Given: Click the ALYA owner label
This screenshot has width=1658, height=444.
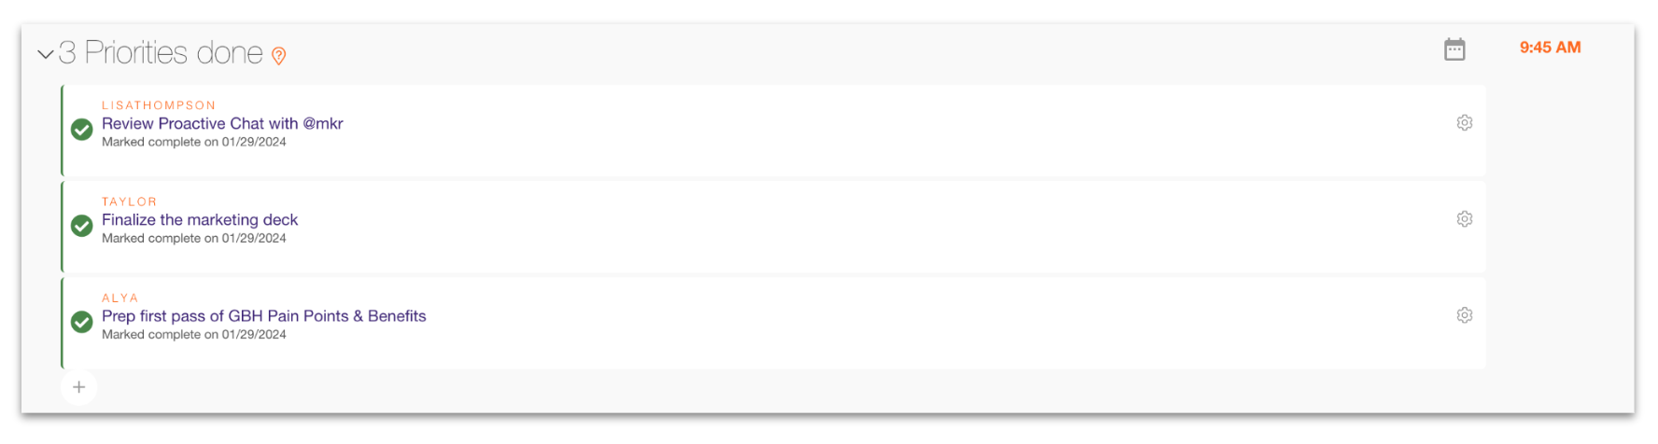Looking at the screenshot, I should 119,298.
